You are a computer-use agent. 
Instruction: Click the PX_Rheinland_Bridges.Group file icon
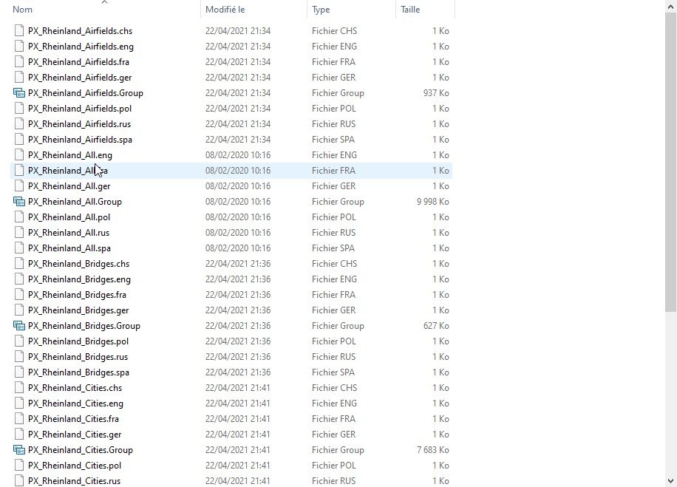click(19, 326)
